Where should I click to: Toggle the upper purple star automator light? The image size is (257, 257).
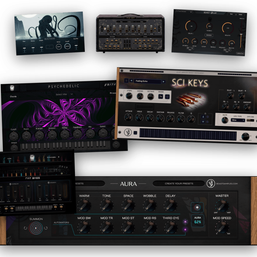[x=185, y=222]
